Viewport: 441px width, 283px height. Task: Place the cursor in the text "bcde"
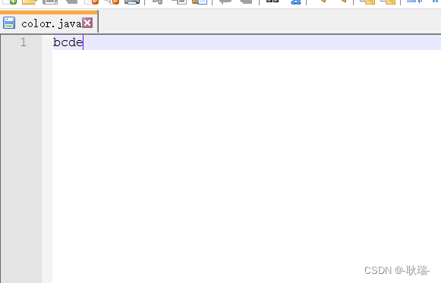pos(68,42)
